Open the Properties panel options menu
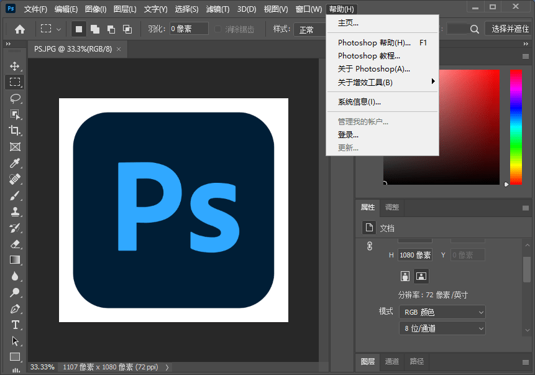The width and height of the screenshot is (535, 375). [x=526, y=208]
